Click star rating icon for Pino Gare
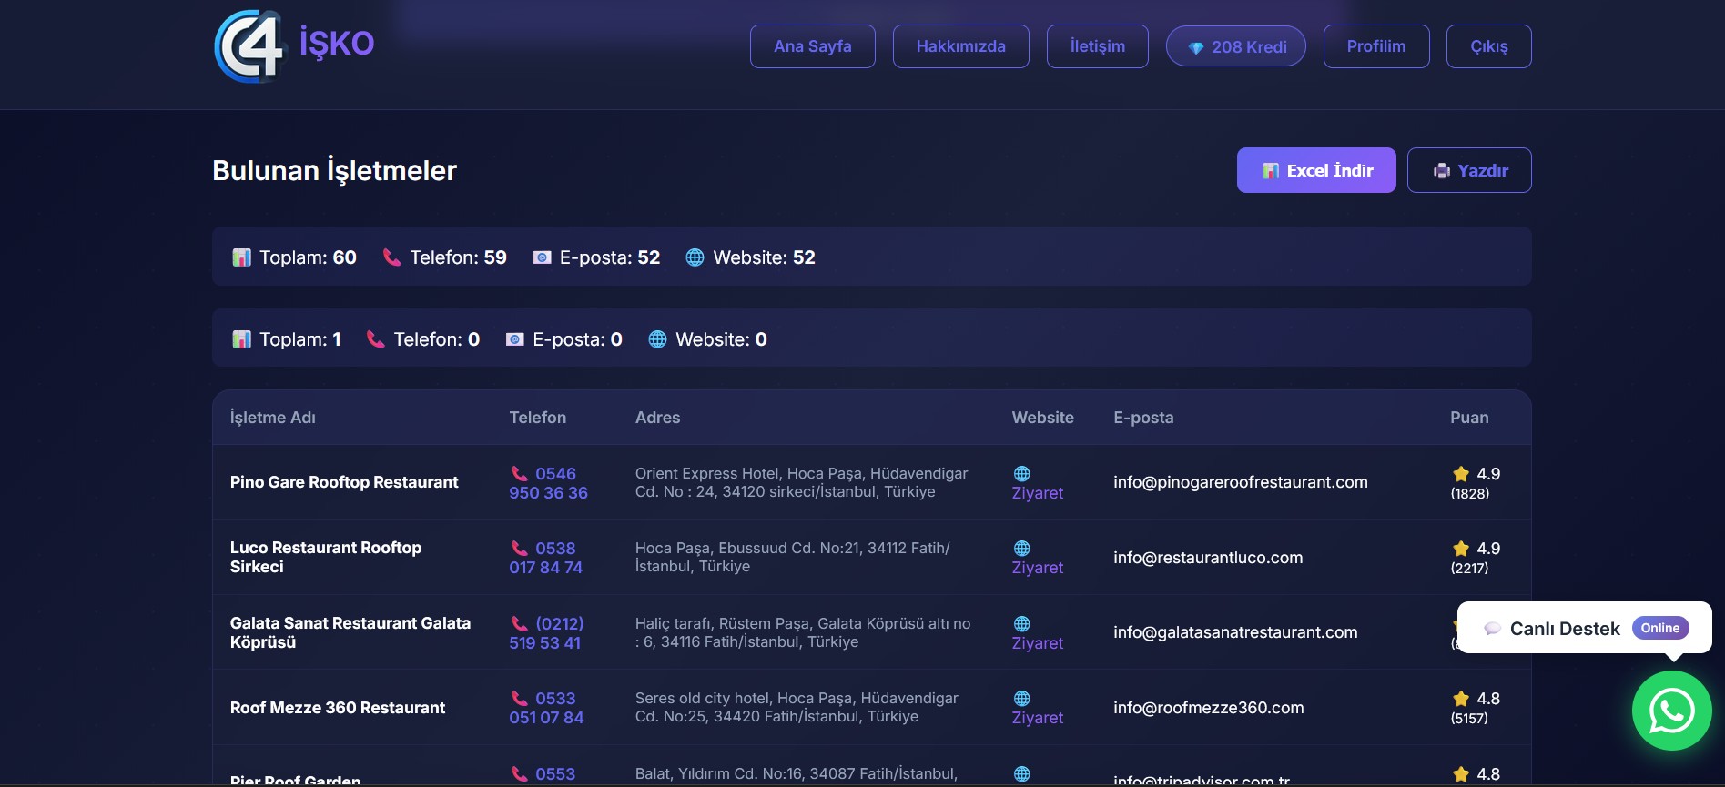This screenshot has width=1725, height=787. pyautogui.click(x=1461, y=474)
